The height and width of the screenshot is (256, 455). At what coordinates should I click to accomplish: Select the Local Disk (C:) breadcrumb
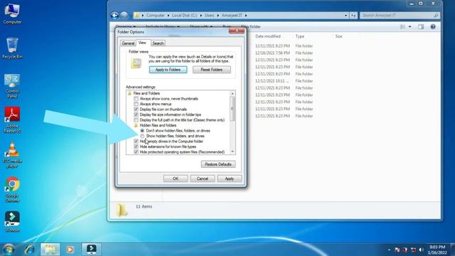click(184, 15)
